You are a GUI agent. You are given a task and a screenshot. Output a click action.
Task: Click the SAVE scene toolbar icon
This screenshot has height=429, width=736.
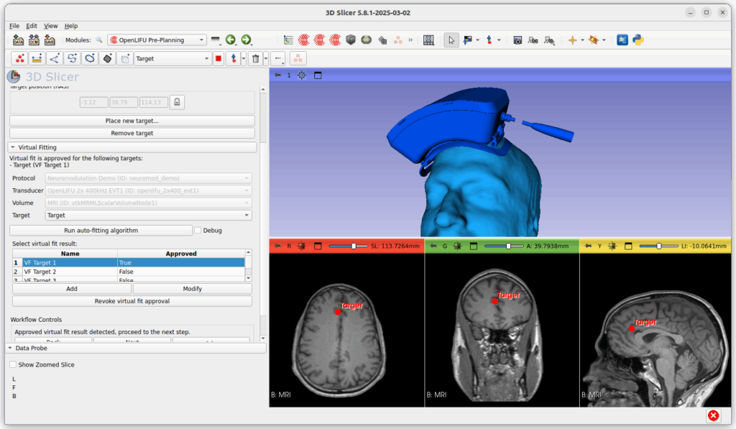(50, 40)
